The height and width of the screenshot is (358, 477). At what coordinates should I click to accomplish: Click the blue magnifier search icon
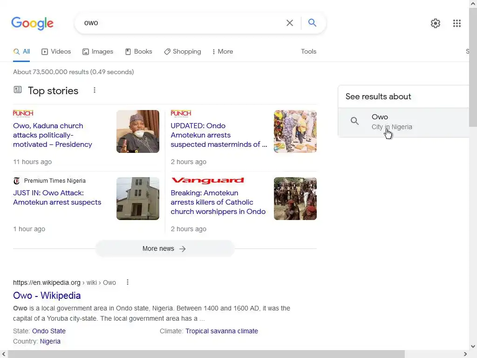pos(312,22)
